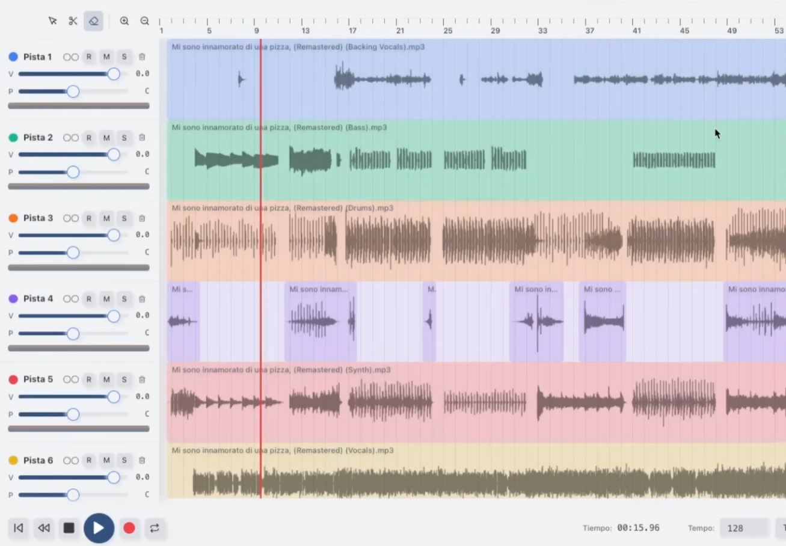Click the Pista 4 track color dot
This screenshot has width=786, height=546.
[14, 298]
